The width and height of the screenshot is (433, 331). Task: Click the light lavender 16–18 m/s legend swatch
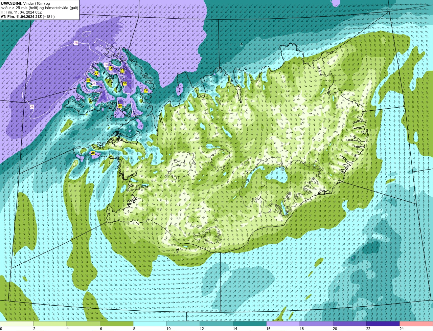(x=284, y=324)
